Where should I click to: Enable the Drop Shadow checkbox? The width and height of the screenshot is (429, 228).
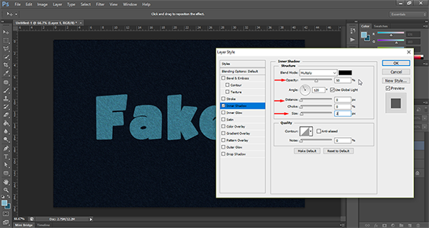224,153
